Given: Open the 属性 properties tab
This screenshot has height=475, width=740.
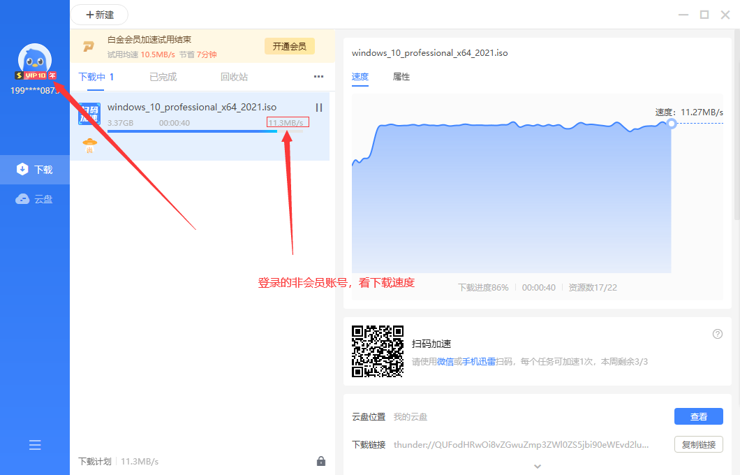Looking at the screenshot, I should (x=401, y=77).
